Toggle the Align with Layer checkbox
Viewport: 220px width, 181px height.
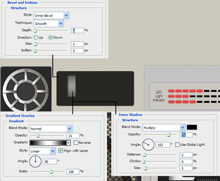[61, 151]
